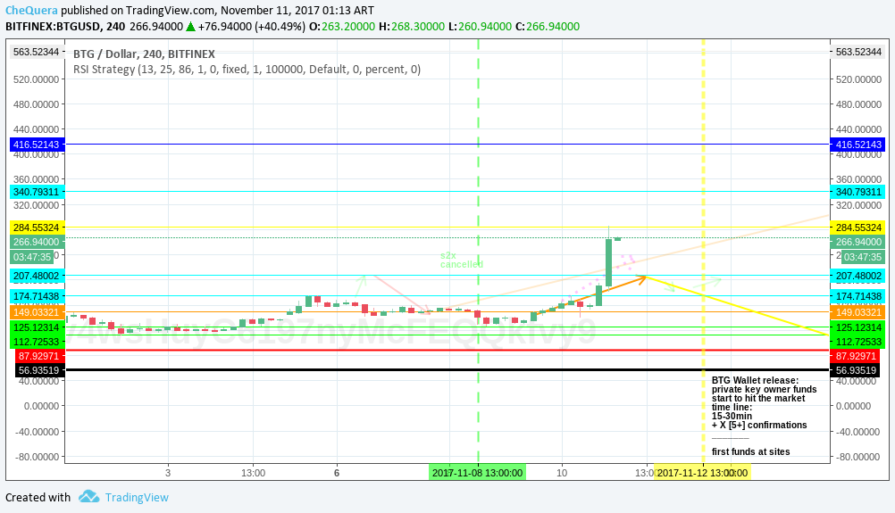Screen dimensions: 895x513
Task: Click the right cyan 340.79311 level label
Action: pos(858,192)
